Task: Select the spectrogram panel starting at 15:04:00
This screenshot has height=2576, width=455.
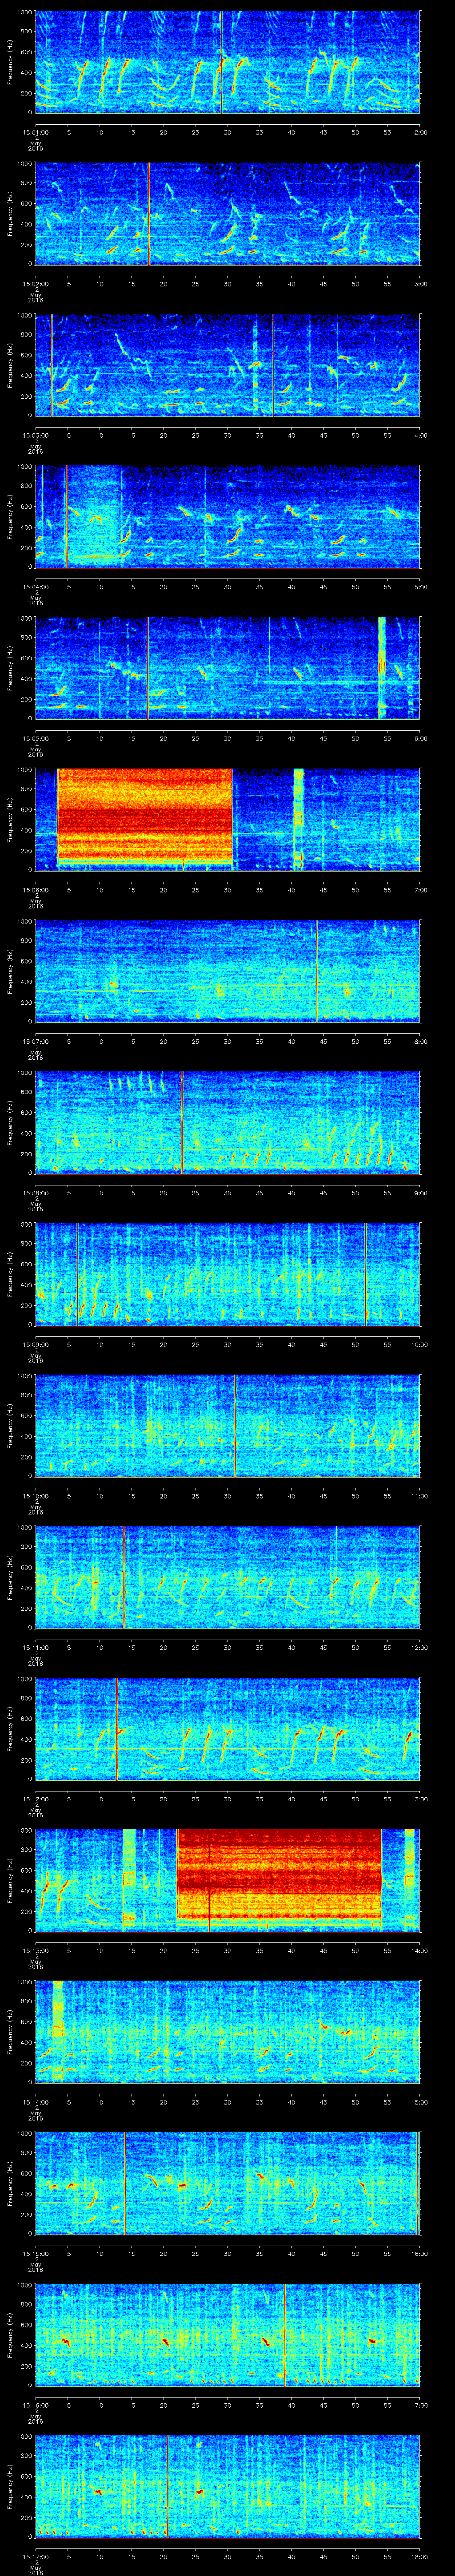Action: [x=228, y=517]
